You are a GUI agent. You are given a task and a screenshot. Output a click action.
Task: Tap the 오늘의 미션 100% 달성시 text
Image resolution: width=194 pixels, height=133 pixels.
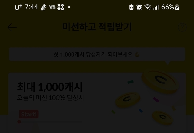50,98
